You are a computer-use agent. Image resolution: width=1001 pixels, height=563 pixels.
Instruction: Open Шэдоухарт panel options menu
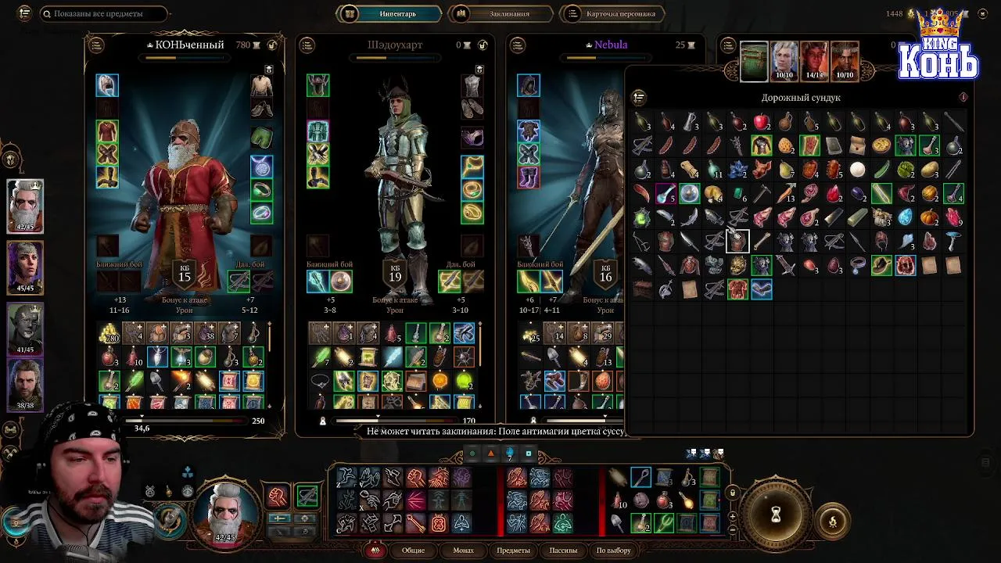307,45
